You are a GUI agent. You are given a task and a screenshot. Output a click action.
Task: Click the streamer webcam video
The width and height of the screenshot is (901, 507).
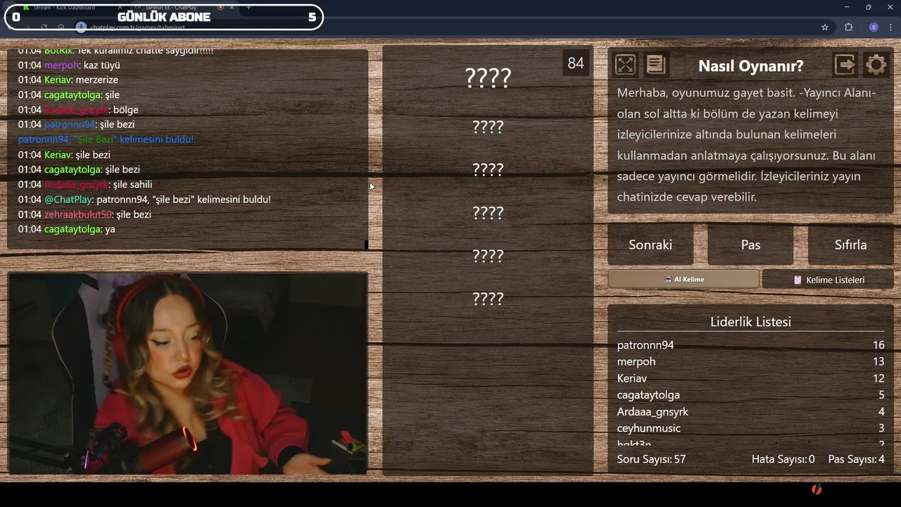188,374
